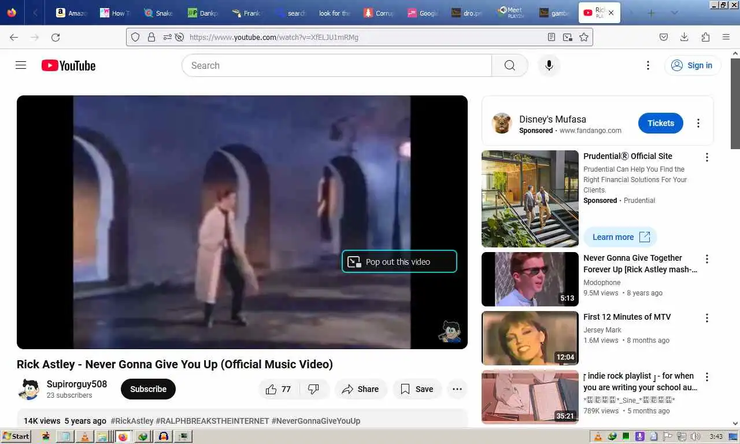
Task: Save the video to a playlist
Action: pyautogui.click(x=417, y=389)
